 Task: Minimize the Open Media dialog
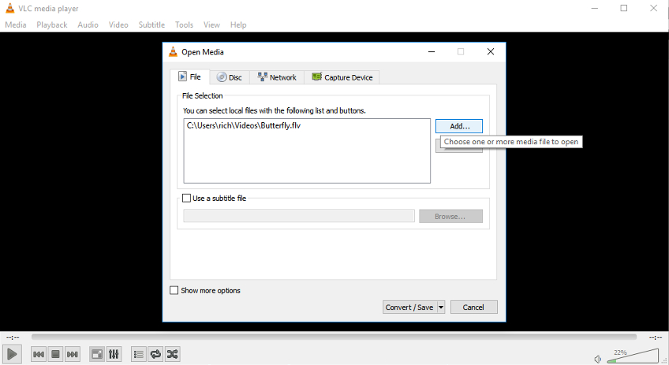click(x=432, y=51)
